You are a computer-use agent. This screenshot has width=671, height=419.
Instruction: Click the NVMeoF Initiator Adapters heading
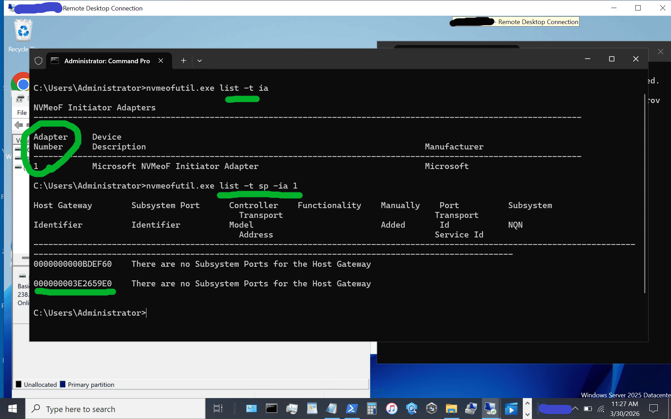click(95, 108)
